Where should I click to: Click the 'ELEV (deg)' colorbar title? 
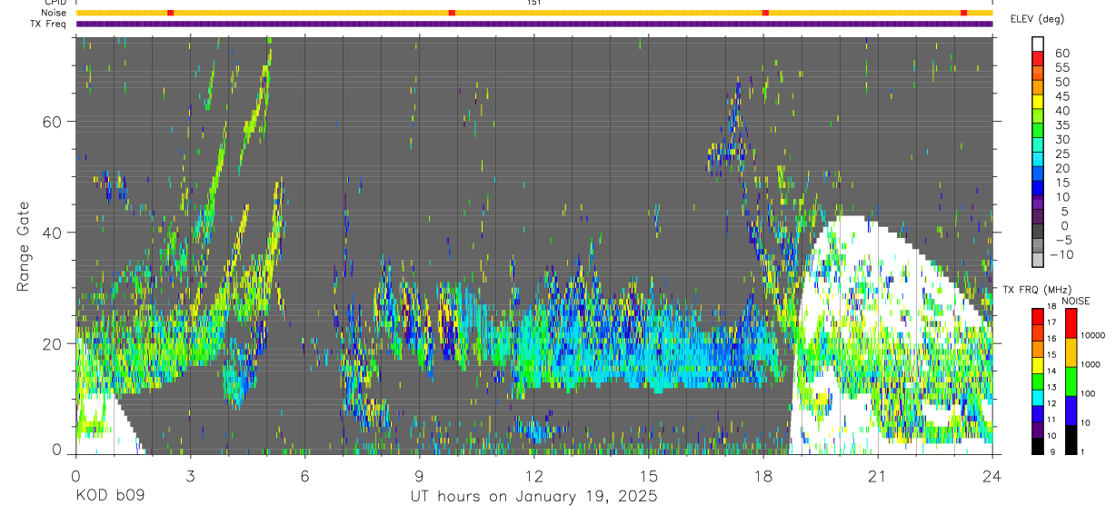click(1037, 19)
